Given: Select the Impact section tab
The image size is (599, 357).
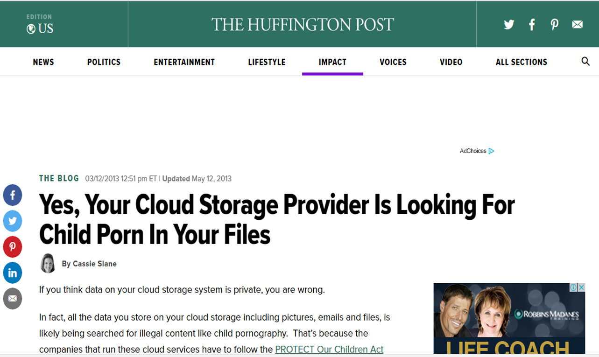Looking at the screenshot, I should click(332, 62).
